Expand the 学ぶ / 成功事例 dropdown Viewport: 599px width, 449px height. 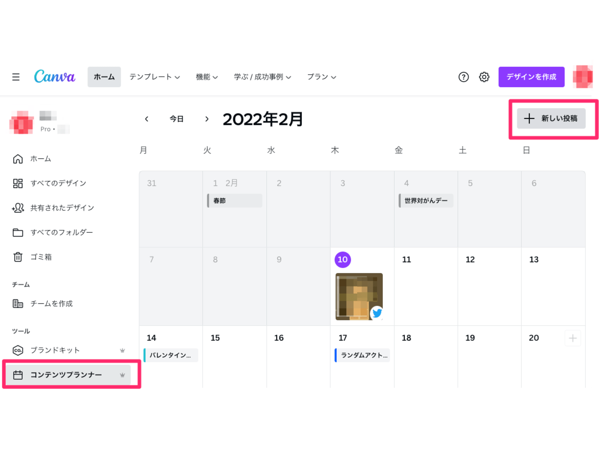coord(262,77)
